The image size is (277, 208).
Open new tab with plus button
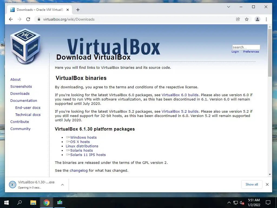pos(78,10)
